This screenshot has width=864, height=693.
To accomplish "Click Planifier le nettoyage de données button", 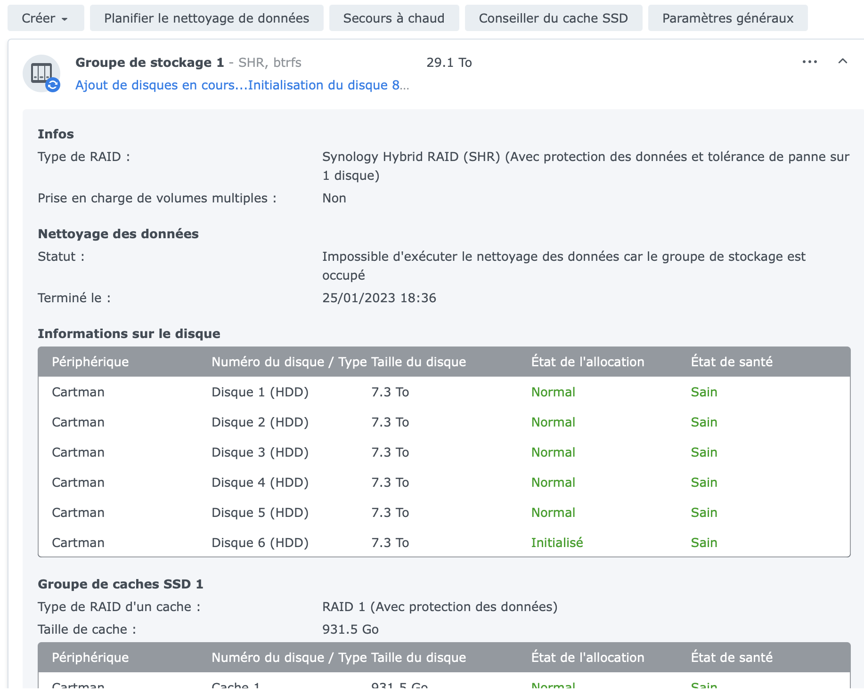I will [x=206, y=18].
